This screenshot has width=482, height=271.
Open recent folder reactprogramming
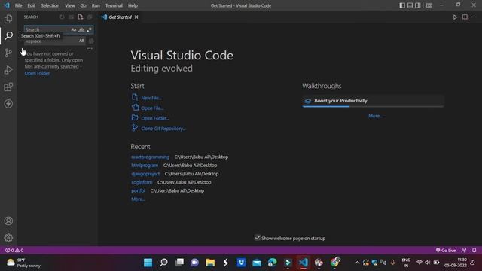coord(150,157)
